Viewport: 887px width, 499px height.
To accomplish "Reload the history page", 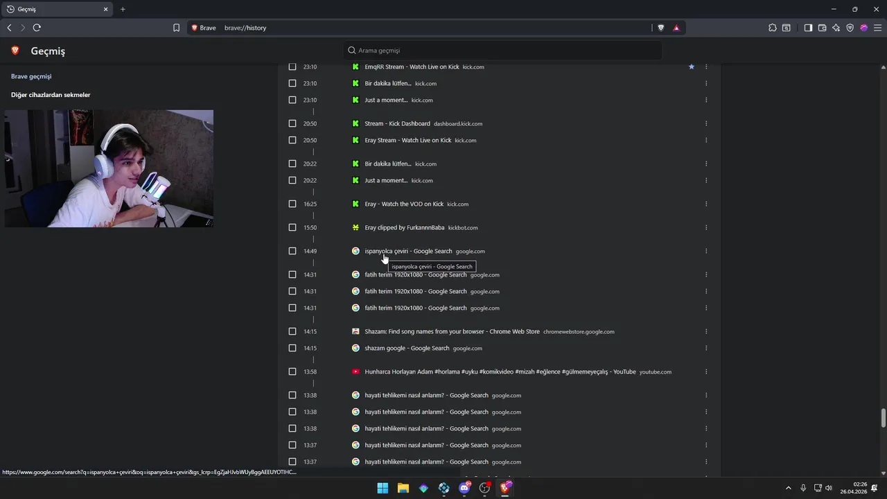I will 37,28.
